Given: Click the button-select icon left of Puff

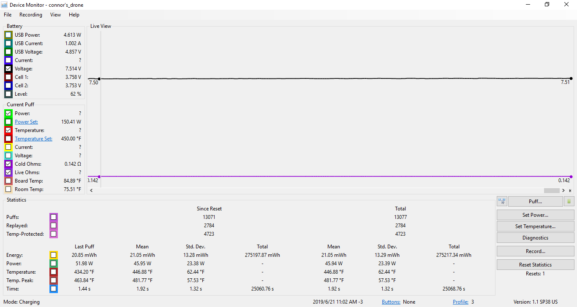Looking at the screenshot, I should (502, 202).
